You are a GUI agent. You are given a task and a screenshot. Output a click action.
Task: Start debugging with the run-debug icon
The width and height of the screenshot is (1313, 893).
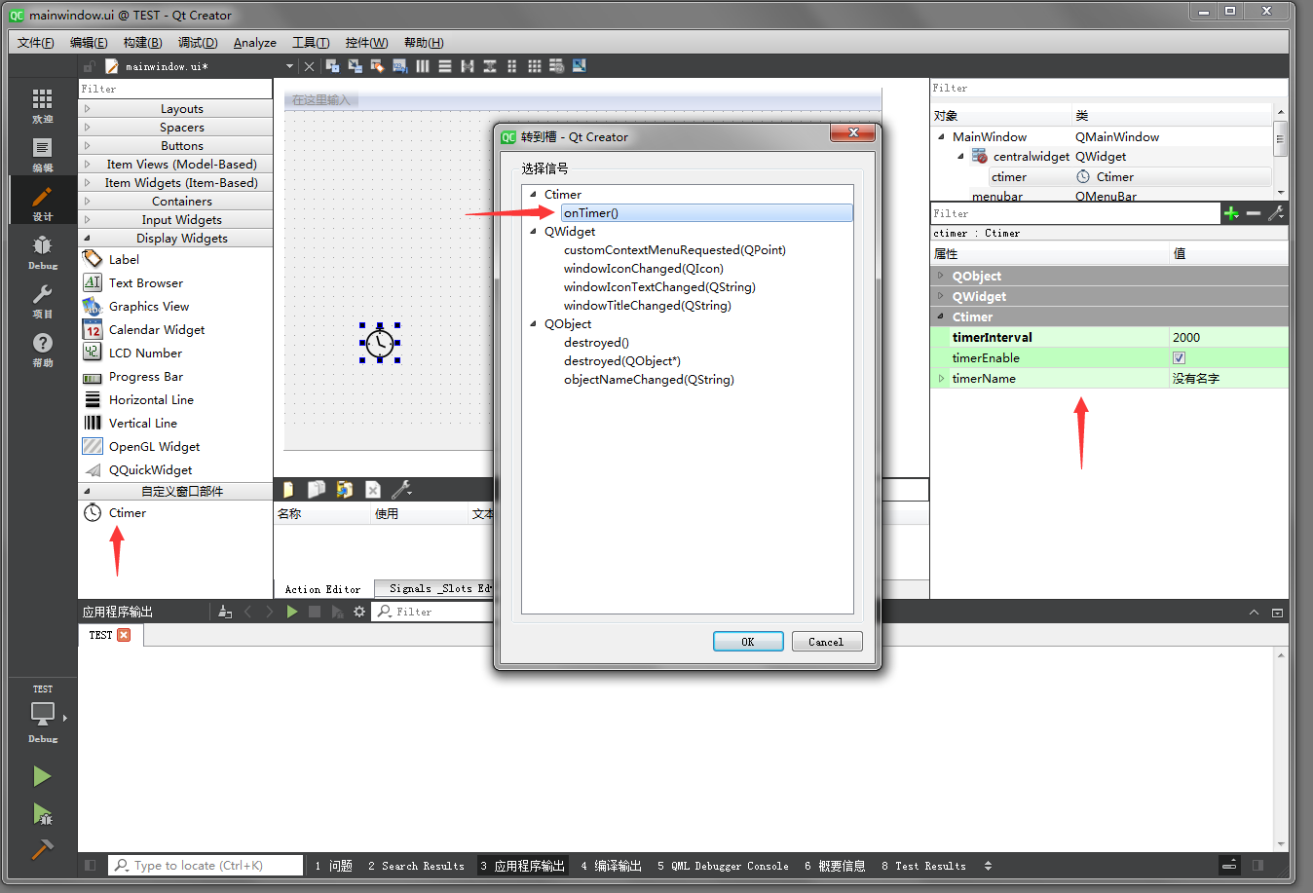click(x=42, y=813)
